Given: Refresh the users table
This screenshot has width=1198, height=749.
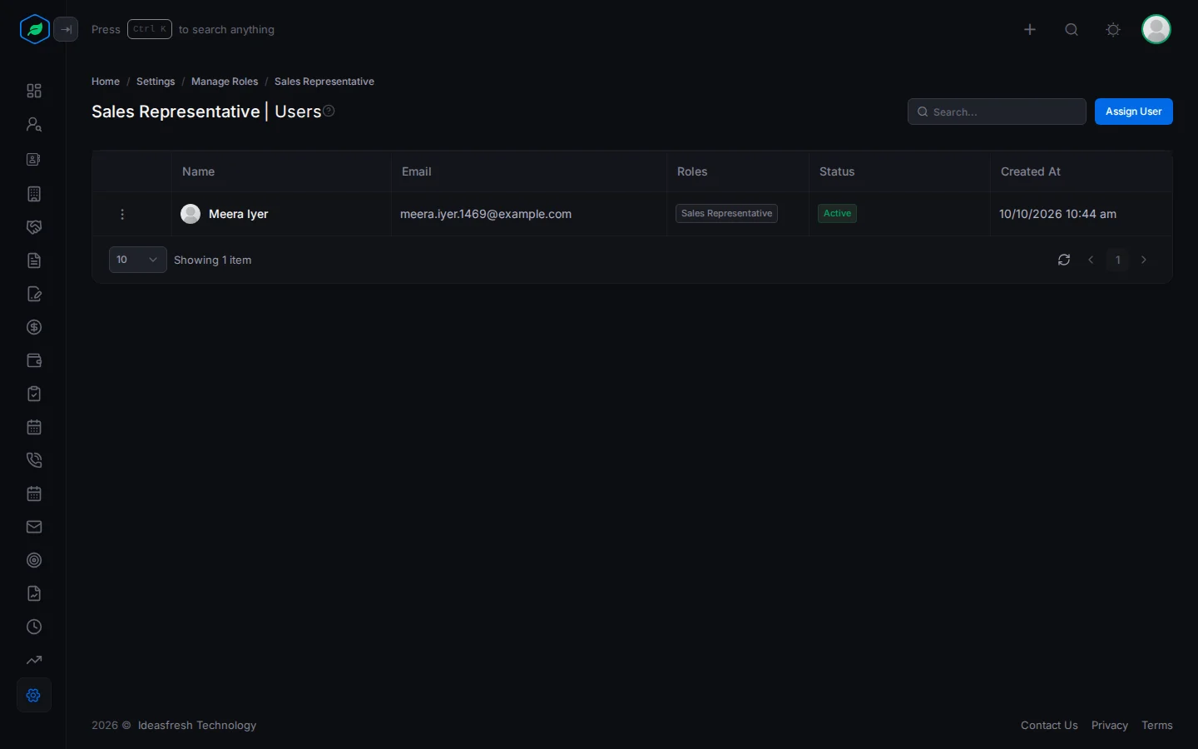Looking at the screenshot, I should pyautogui.click(x=1064, y=260).
